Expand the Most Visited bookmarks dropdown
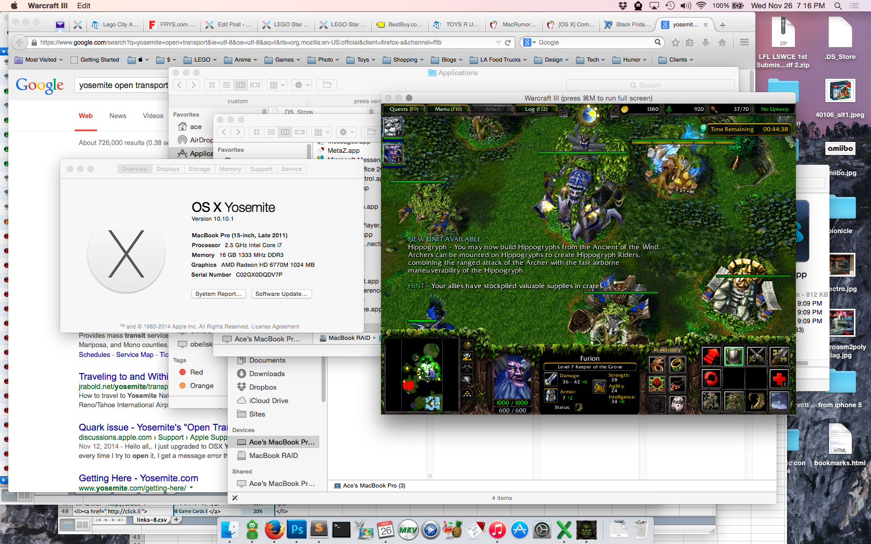The height and width of the screenshot is (544, 871). coord(39,60)
